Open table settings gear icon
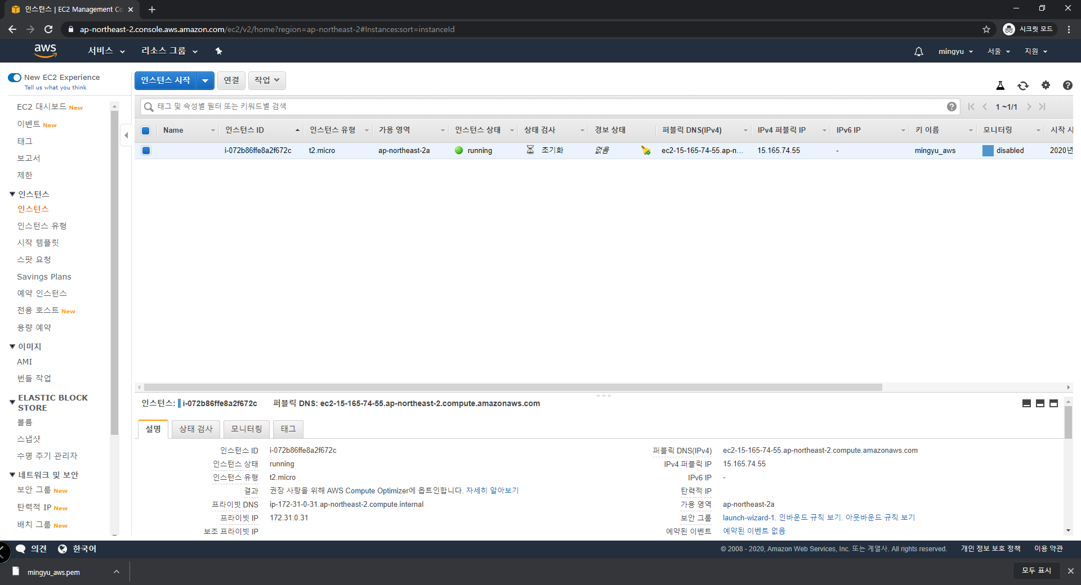The height and width of the screenshot is (585, 1081). point(1046,85)
